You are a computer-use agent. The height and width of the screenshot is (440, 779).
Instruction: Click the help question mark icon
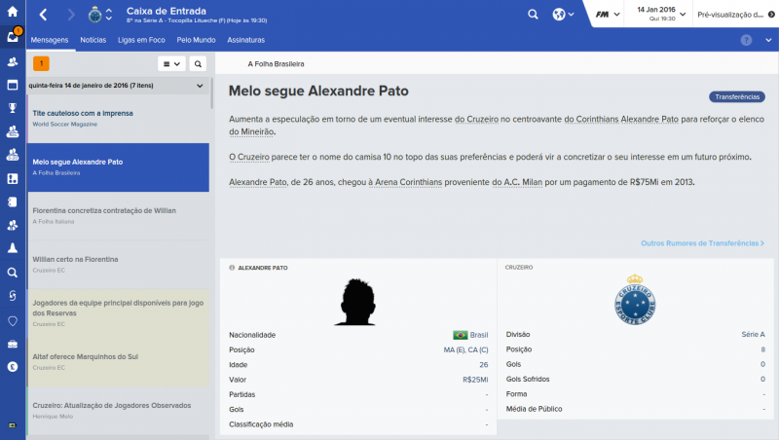coord(746,40)
